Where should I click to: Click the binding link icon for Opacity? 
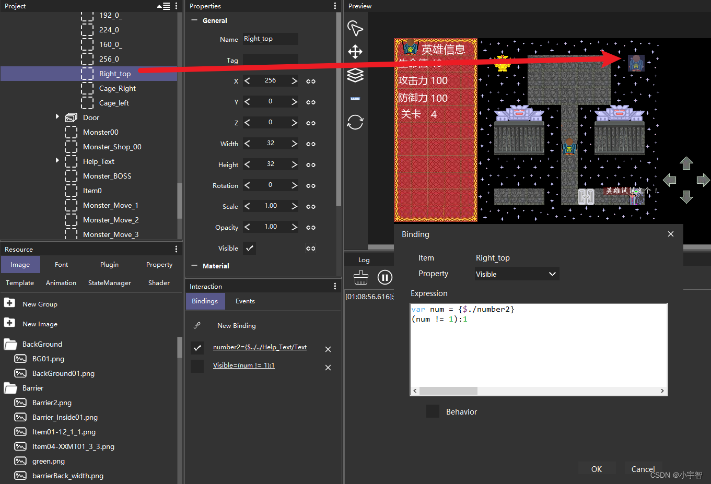coord(311,227)
